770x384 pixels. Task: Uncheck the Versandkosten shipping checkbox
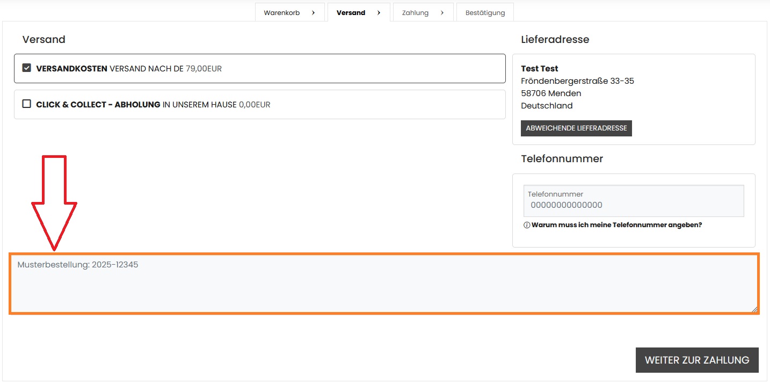26,68
